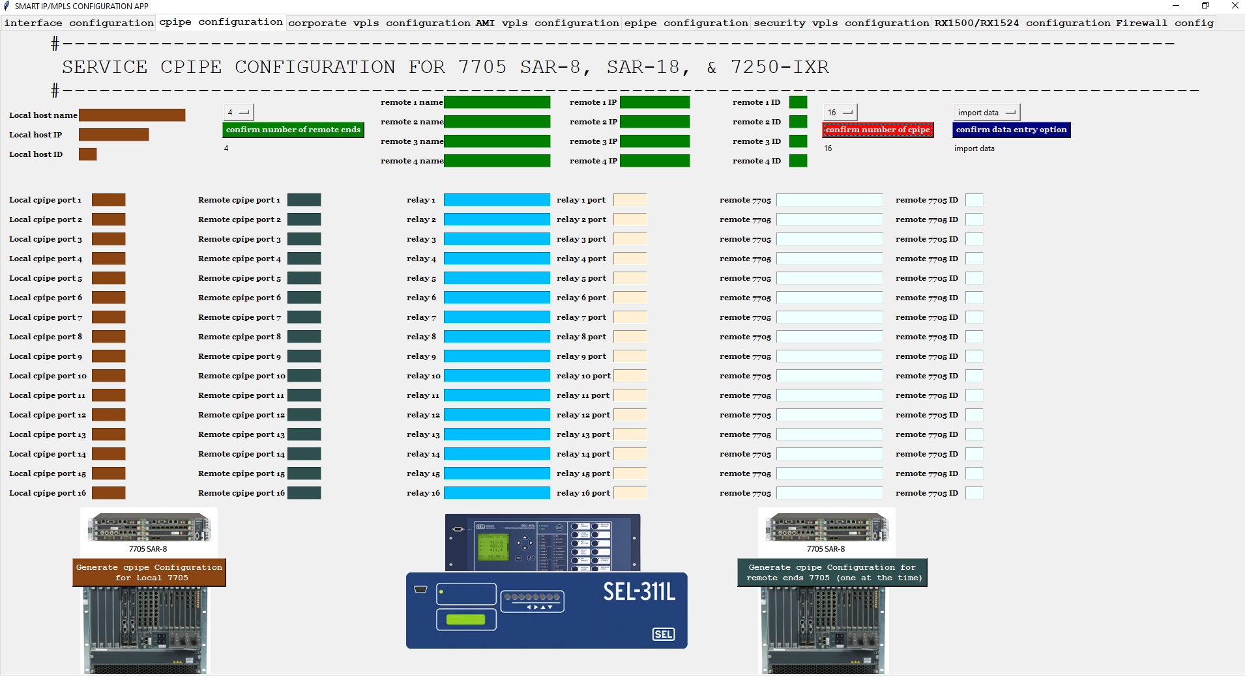Click the remote 3 name field
1245x676 pixels.
point(497,141)
